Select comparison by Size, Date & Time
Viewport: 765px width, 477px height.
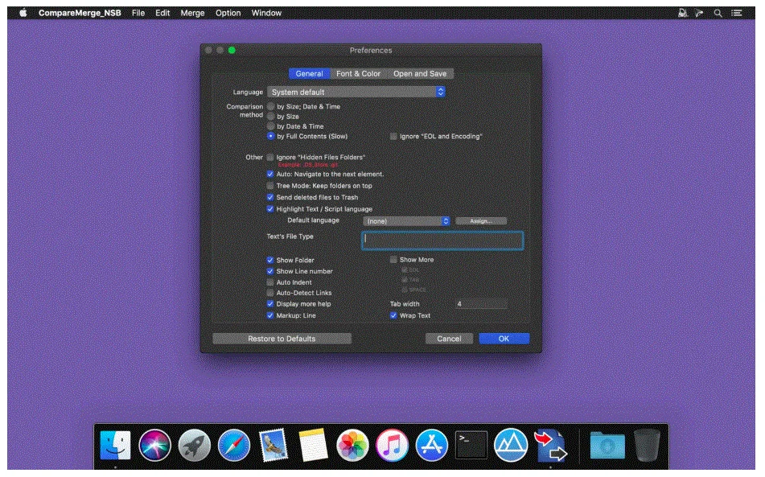point(271,106)
